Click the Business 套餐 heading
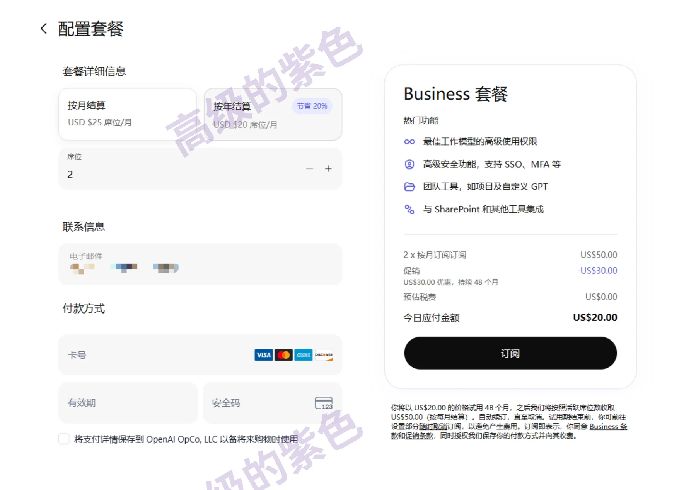The width and height of the screenshot is (696, 490). tap(456, 94)
